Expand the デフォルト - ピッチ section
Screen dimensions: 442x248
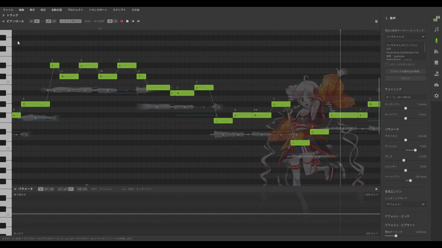397,216
